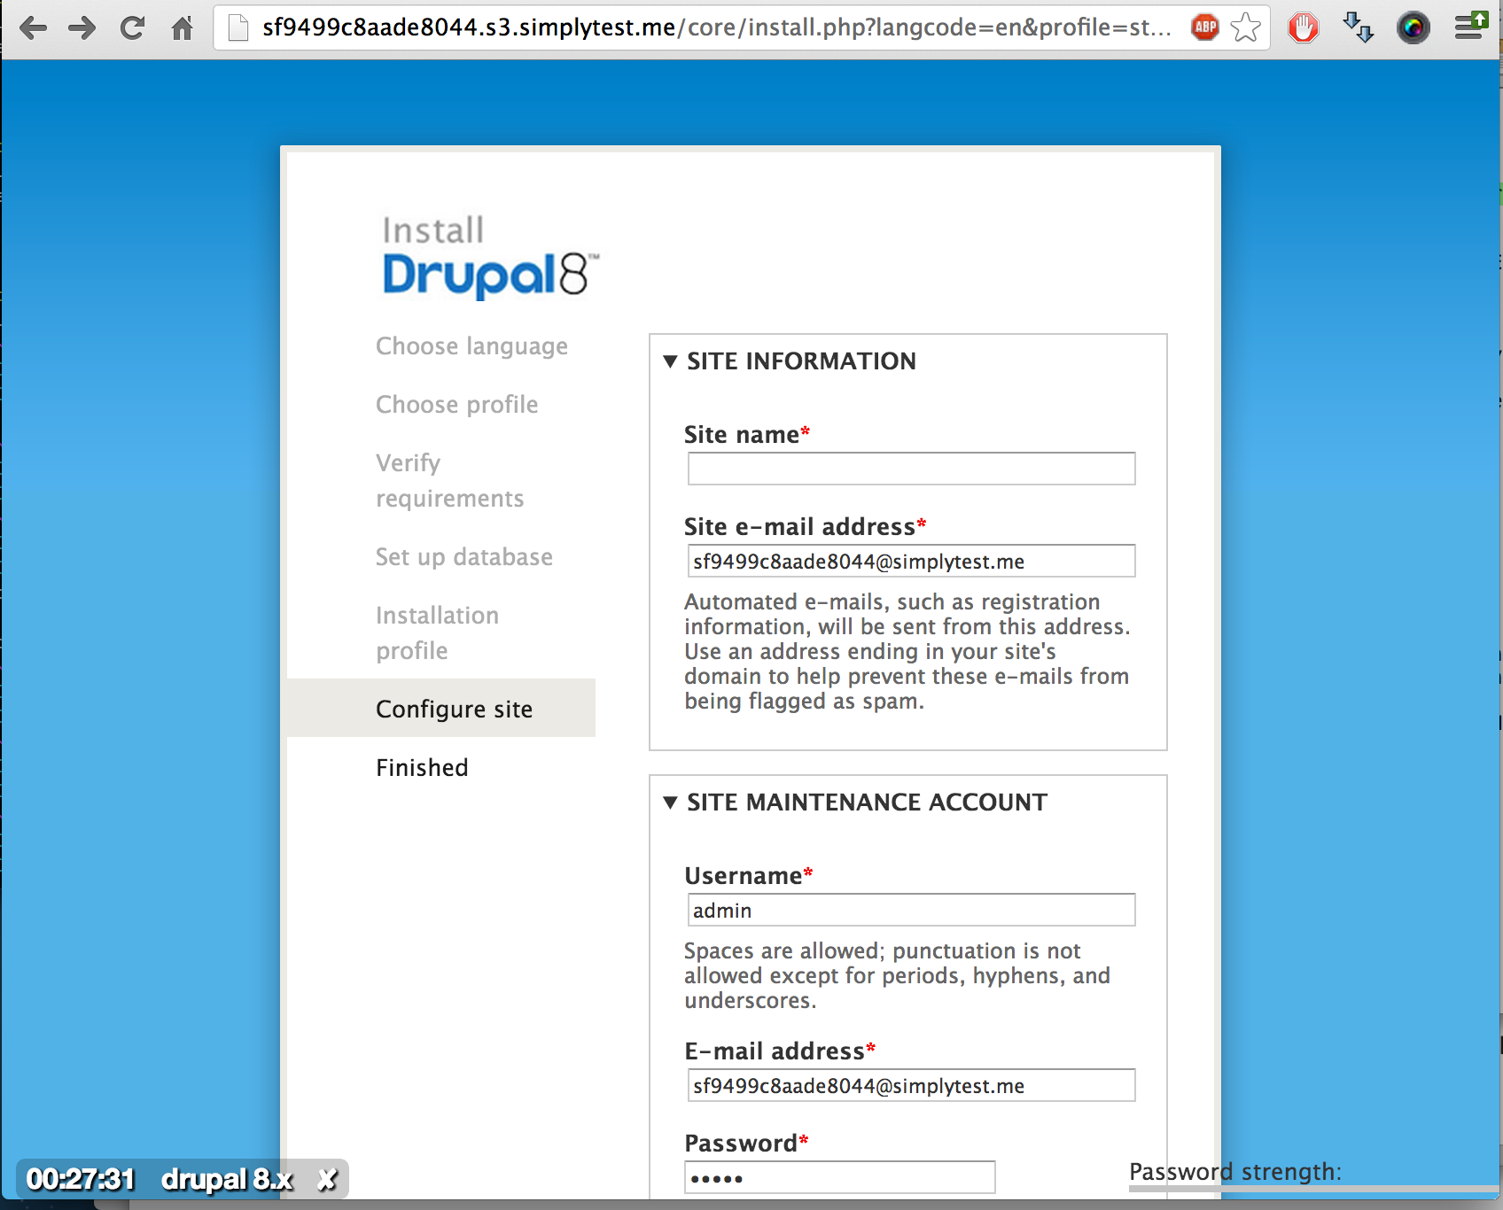Click the SITE MAINTENANCE ACCOUNT heading

pyautogui.click(x=867, y=803)
